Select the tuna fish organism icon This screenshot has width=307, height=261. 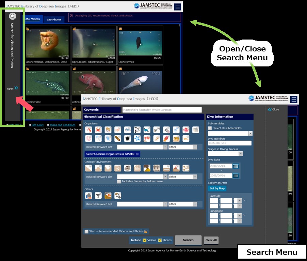click(127, 130)
